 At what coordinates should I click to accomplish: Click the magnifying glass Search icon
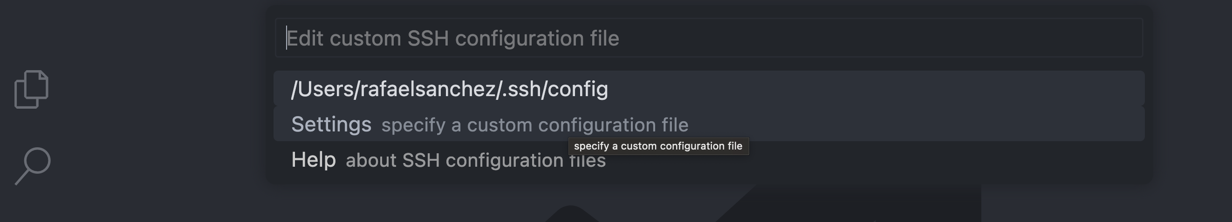[x=33, y=166]
